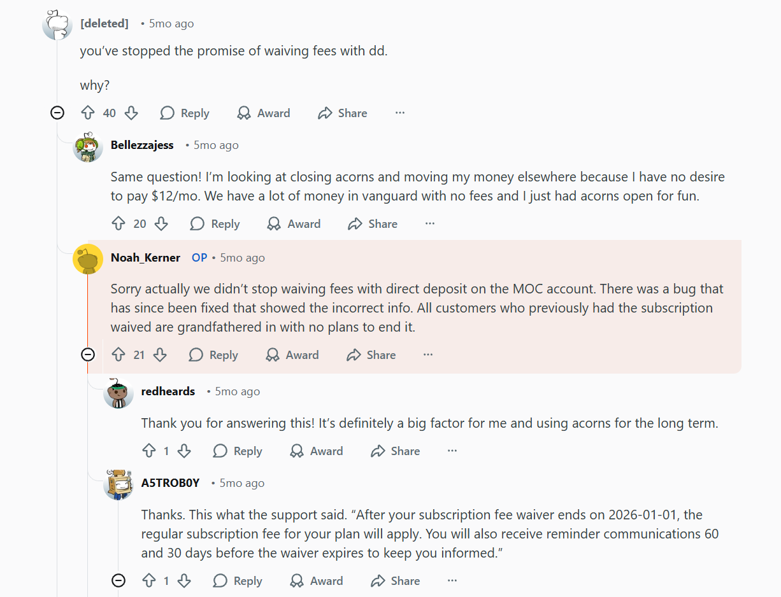The height and width of the screenshot is (597, 781).
Task: Give an Award to Bellezzajess's comment
Action: (x=294, y=223)
